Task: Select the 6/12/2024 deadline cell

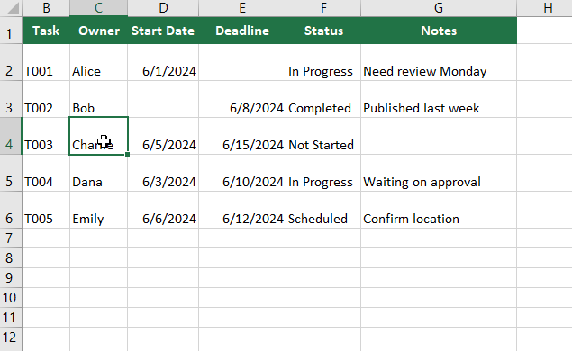Action: click(x=242, y=210)
